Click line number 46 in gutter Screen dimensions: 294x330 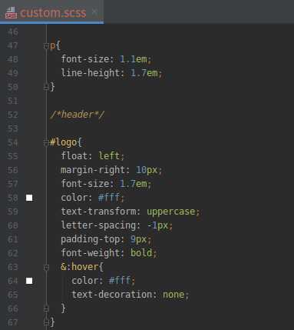pyautogui.click(x=12, y=32)
